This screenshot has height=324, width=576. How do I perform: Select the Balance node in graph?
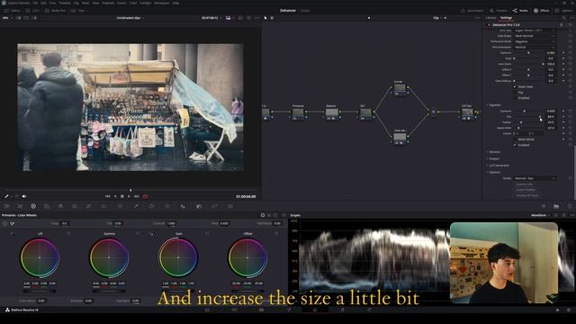[x=331, y=112]
